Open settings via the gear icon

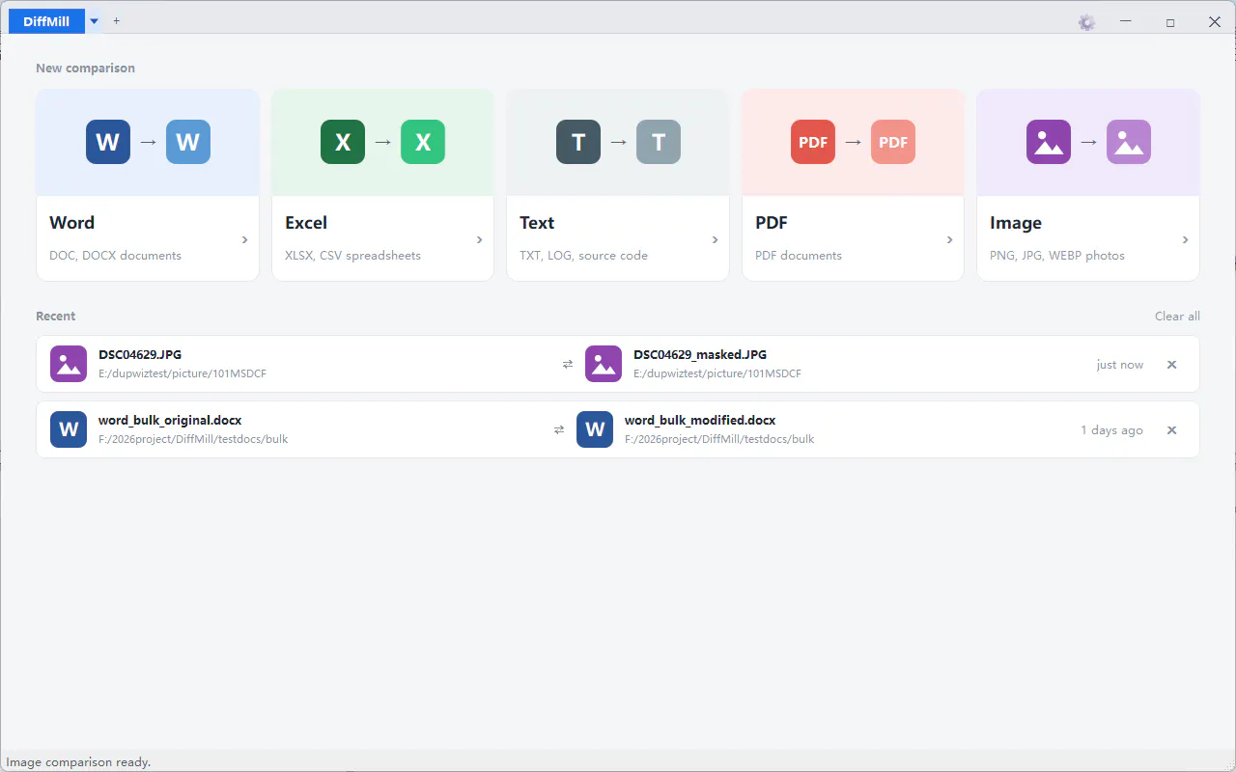1086,22
